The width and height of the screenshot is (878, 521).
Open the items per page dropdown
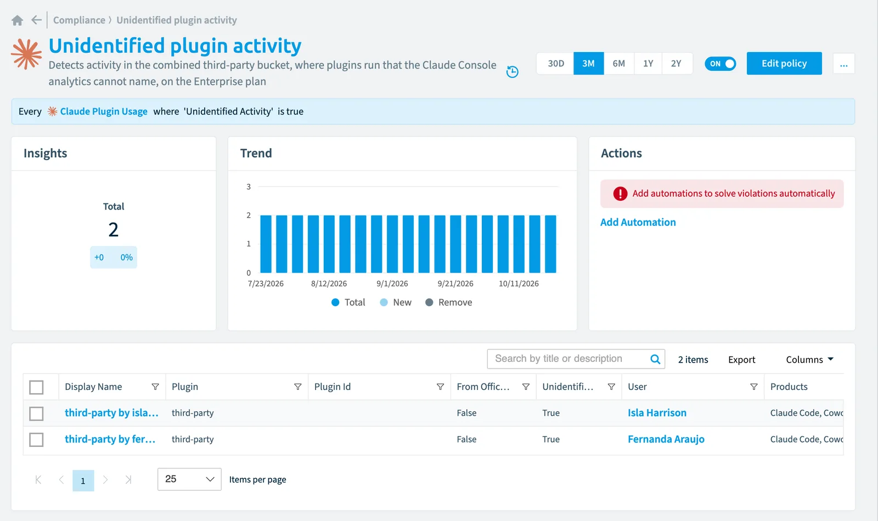pyautogui.click(x=189, y=479)
